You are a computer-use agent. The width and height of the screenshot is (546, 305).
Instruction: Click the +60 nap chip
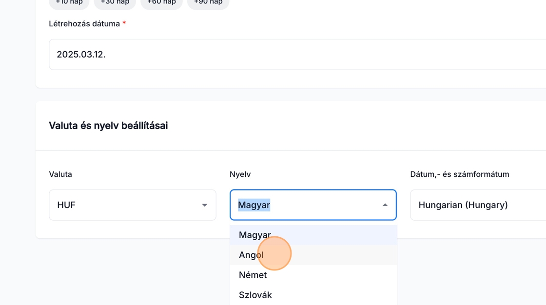click(161, 2)
